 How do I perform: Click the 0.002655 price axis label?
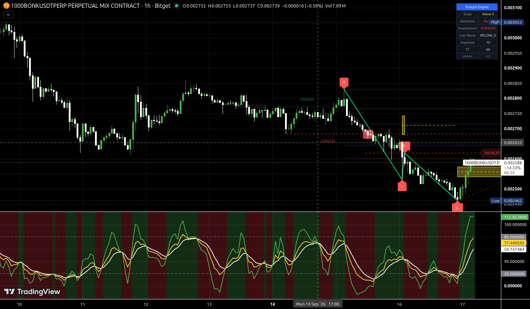click(513, 143)
